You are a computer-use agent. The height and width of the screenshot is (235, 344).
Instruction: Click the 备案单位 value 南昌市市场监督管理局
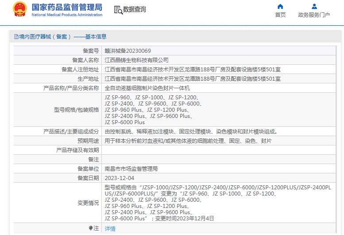[131, 169]
